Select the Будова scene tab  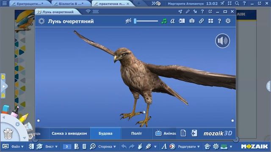(105, 133)
